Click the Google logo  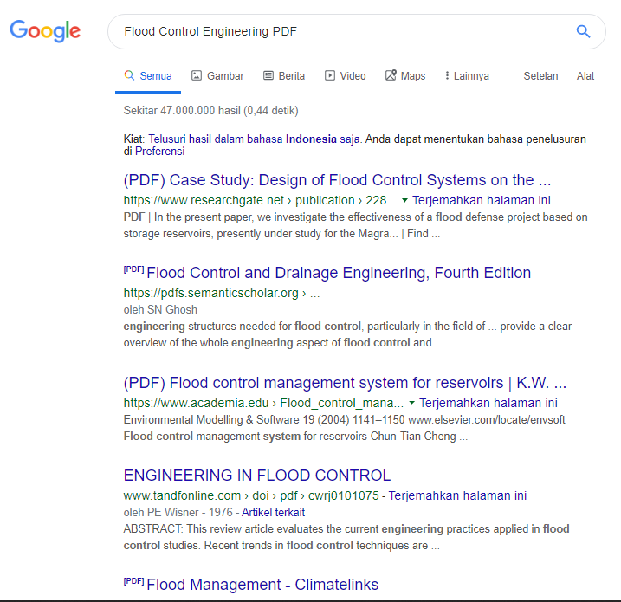[45, 31]
